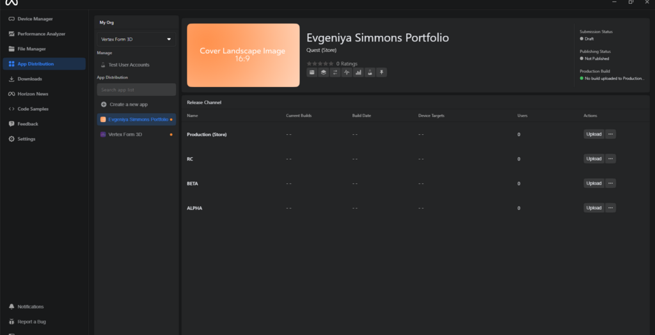Open the Device Manager section
This screenshot has height=335, width=655.
click(x=35, y=19)
